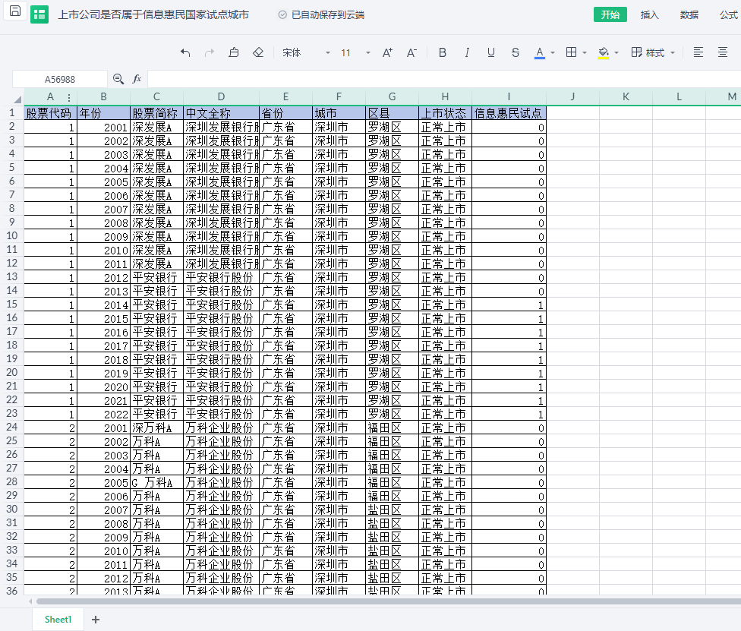The width and height of the screenshot is (741, 631).
Task: Click the yellow fill color button
Action: tap(604, 52)
